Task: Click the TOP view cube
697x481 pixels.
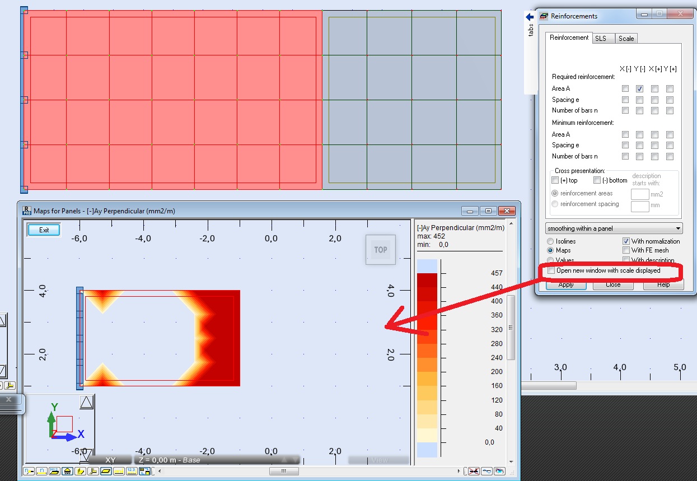Action: (x=381, y=250)
